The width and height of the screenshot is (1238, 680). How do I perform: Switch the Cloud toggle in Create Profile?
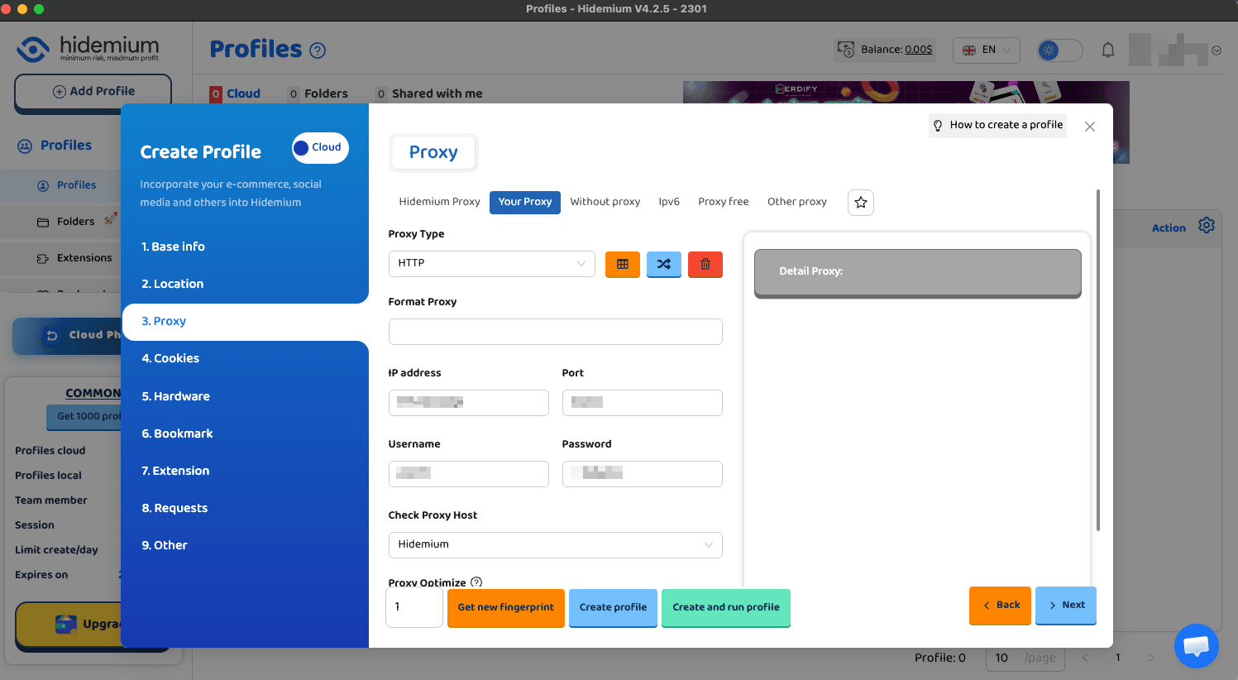[x=319, y=147]
